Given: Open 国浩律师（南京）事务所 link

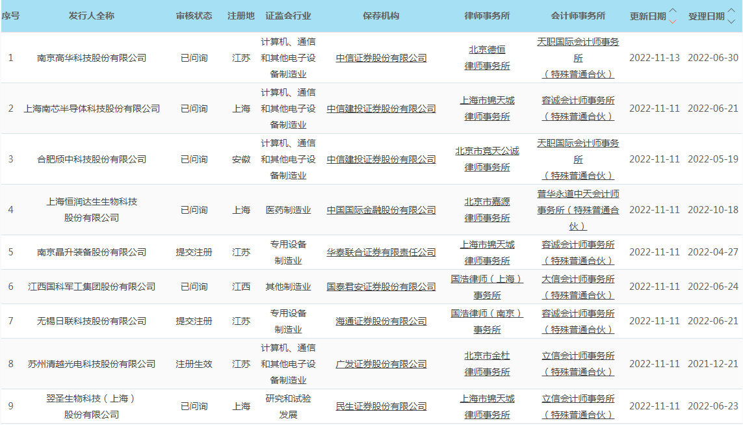Looking at the screenshot, I should [487, 321].
